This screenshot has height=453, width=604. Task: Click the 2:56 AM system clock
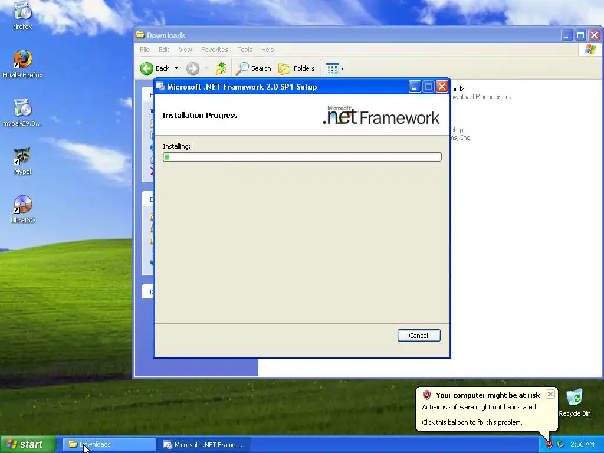(x=582, y=444)
